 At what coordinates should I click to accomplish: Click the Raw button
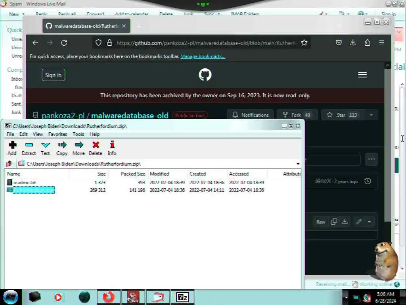pyautogui.click(x=320, y=222)
